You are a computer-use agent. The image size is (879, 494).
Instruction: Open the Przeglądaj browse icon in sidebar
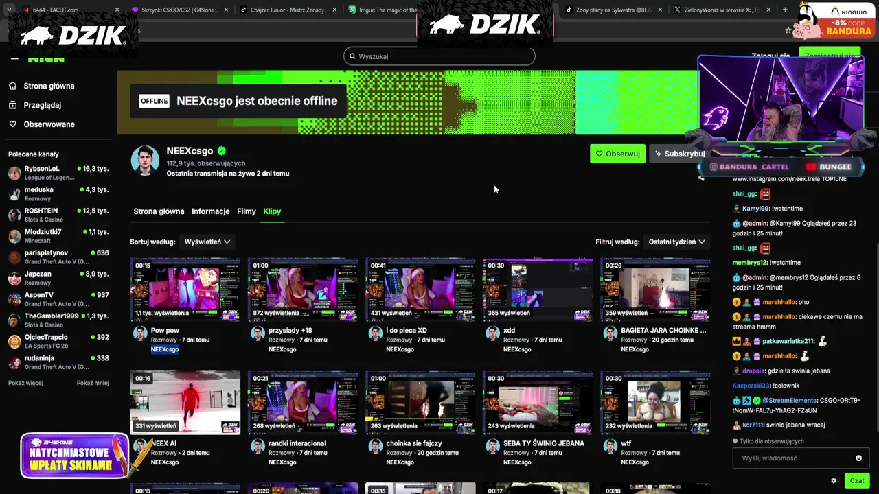point(12,105)
